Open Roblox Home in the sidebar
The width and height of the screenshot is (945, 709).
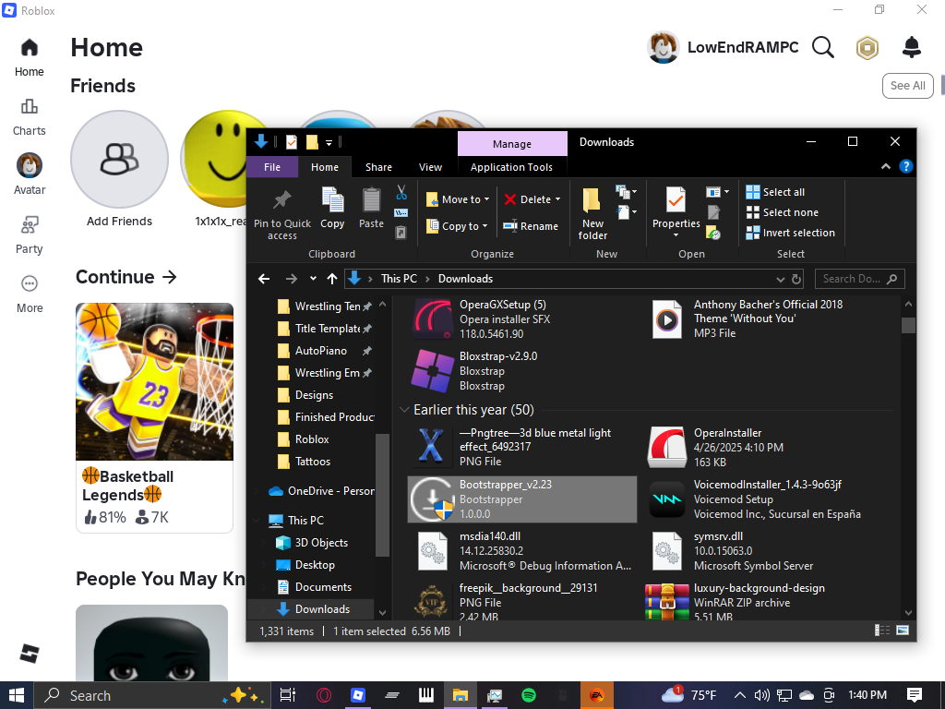(x=29, y=58)
